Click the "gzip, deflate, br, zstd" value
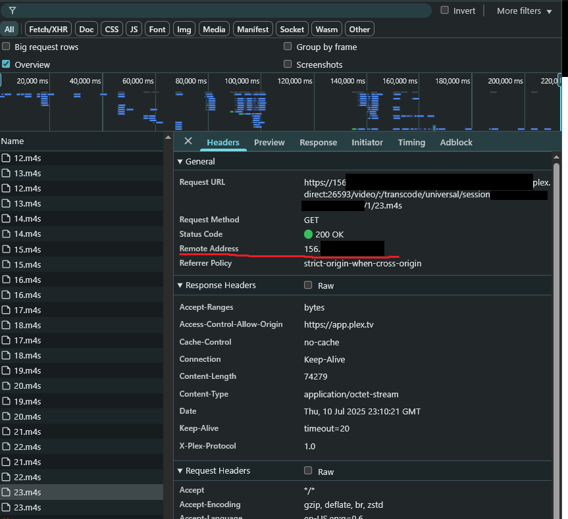 pyautogui.click(x=344, y=505)
